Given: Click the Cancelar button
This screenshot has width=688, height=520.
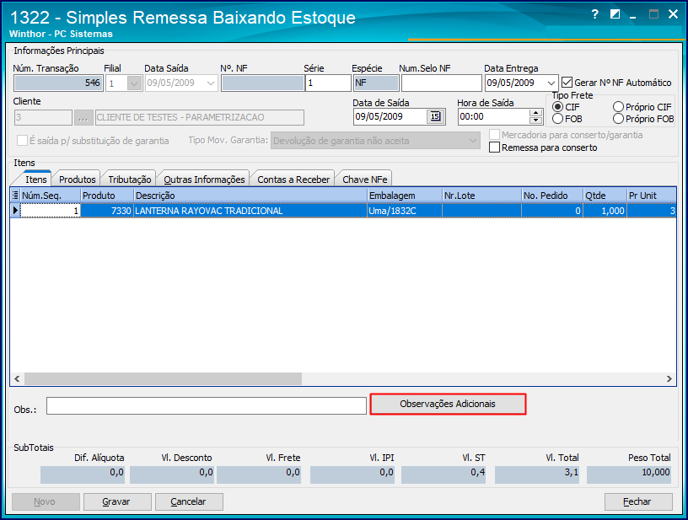Looking at the screenshot, I should (x=189, y=501).
